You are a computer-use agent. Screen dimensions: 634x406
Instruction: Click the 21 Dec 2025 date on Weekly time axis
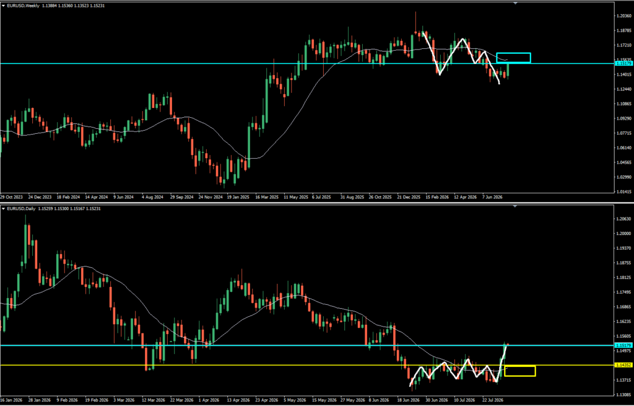tap(409, 197)
